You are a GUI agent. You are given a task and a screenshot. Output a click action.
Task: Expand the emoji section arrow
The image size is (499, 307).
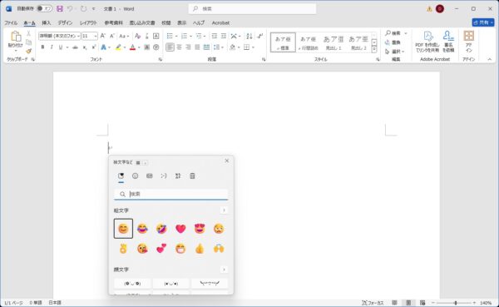point(224,210)
